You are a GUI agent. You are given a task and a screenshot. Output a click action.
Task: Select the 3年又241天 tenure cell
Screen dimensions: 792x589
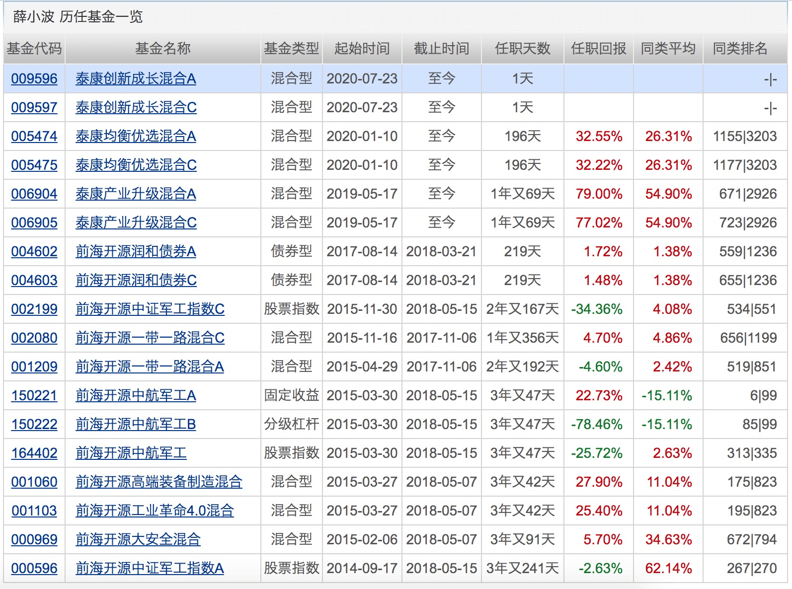(x=523, y=568)
